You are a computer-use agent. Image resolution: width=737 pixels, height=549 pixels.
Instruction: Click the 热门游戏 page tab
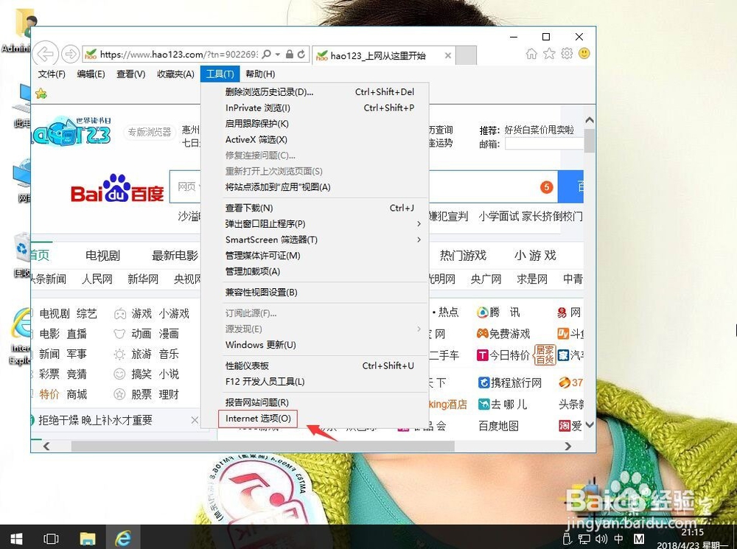point(463,256)
